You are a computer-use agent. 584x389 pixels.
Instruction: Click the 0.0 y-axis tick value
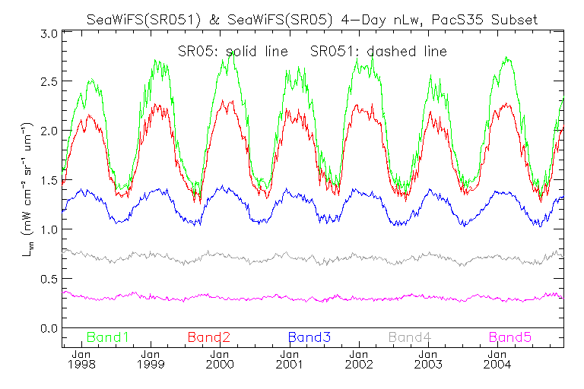coord(49,329)
